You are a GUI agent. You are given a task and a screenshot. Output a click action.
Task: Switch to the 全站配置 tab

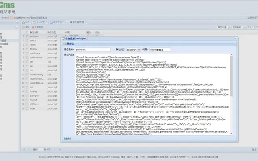[40, 23]
